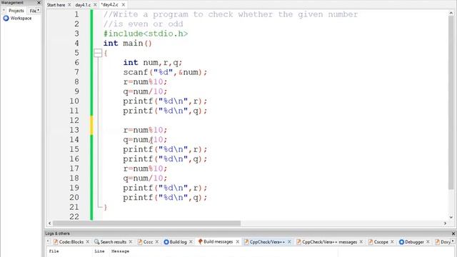Close the day4.2.c tab
Image resolution: width=457 pixels, height=257 pixels.
pyautogui.click(x=124, y=5)
